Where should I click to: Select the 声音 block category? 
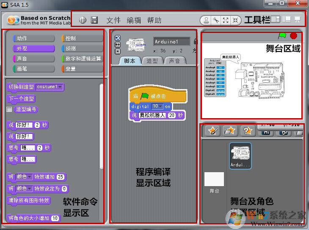(33, 59)
